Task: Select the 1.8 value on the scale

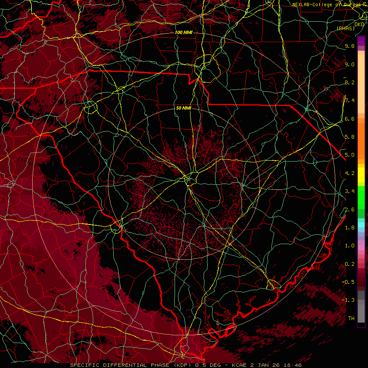Action: tap(350, 228)
